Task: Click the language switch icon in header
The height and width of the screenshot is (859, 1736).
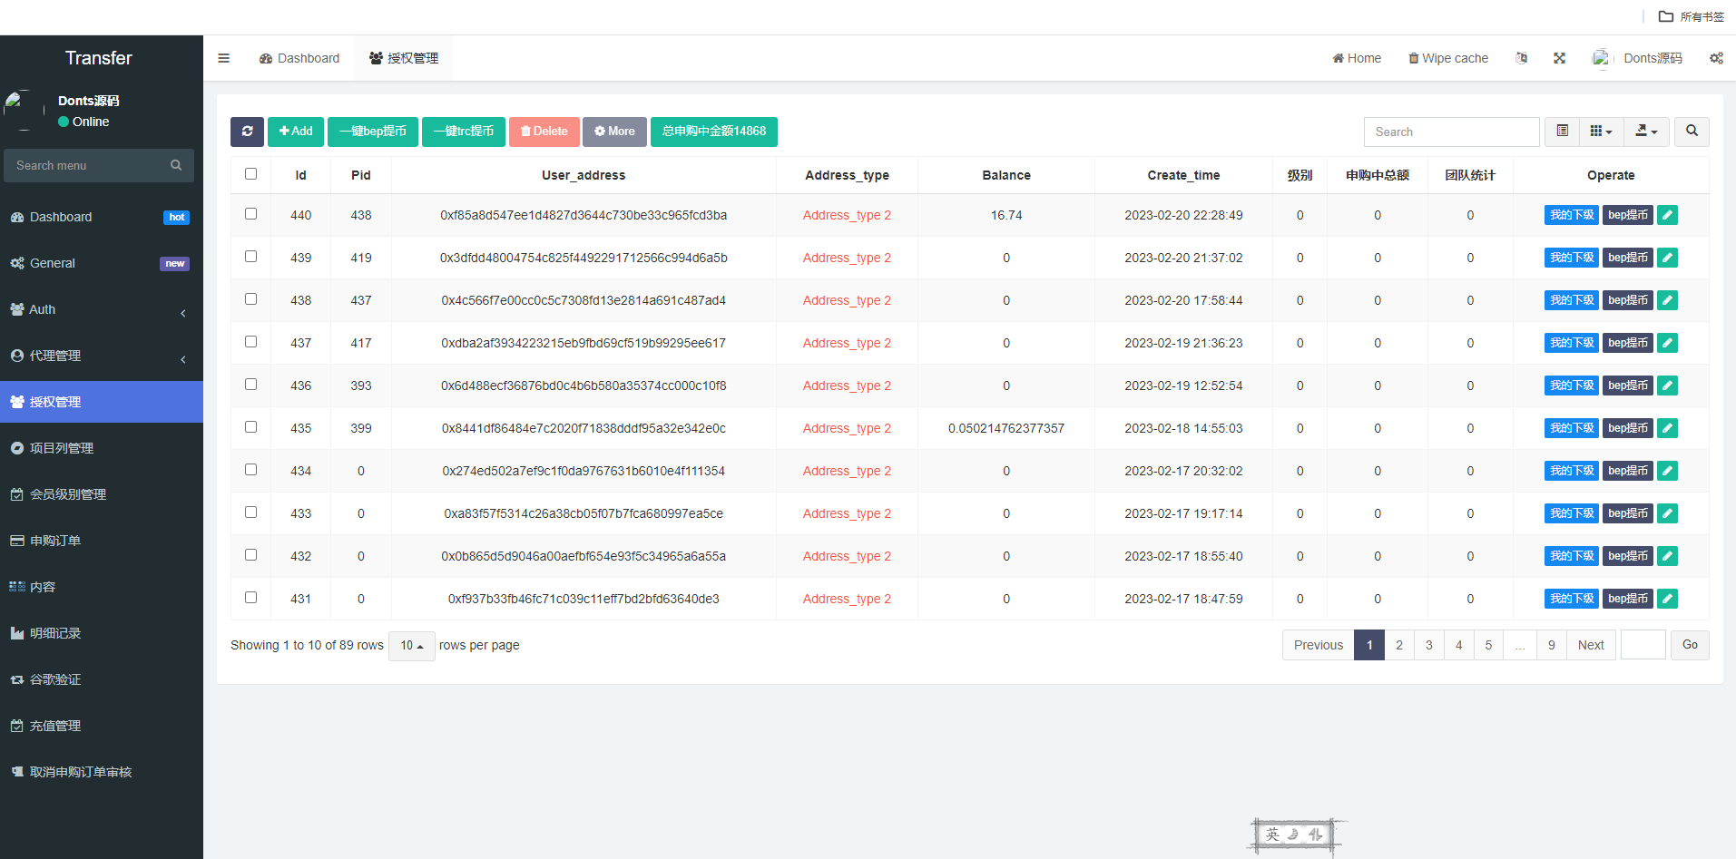Action: click(x=1522, y=58)
